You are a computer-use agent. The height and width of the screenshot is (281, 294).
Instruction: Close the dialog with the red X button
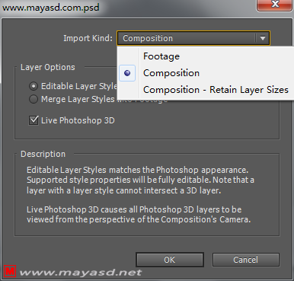coord(274,5)
